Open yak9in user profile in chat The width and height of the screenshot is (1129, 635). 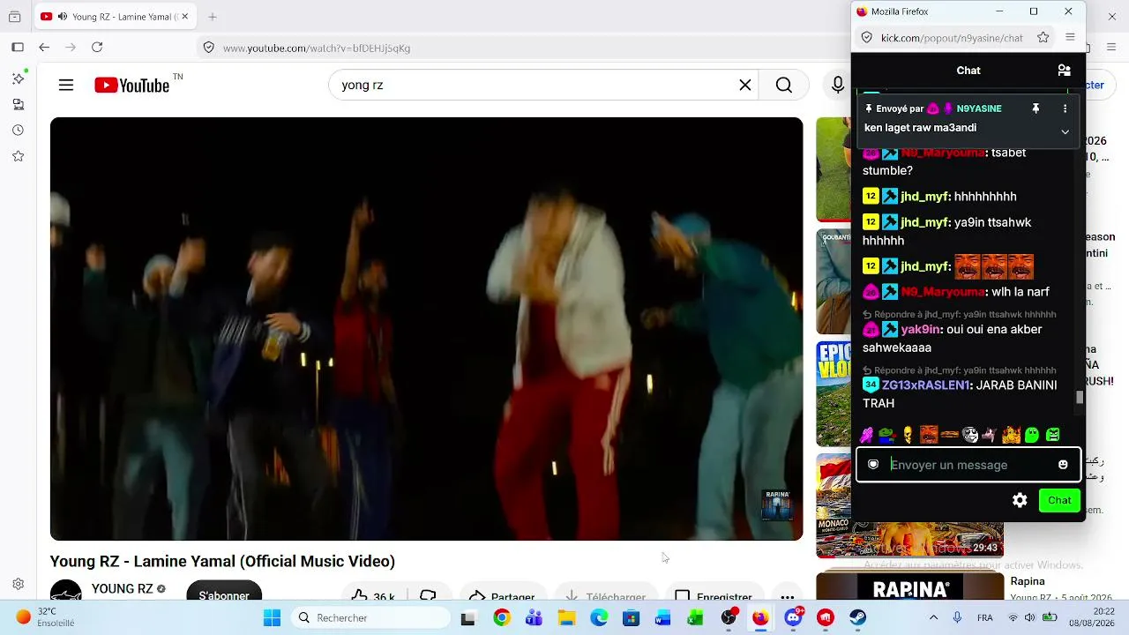921,330
